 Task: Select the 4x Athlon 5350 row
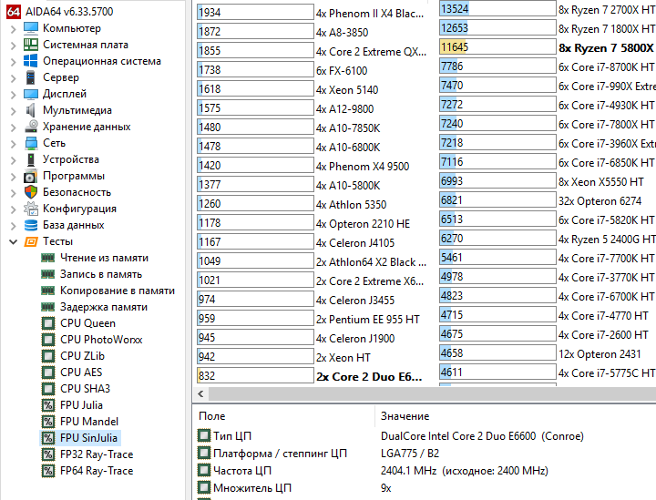pos(351,204)
